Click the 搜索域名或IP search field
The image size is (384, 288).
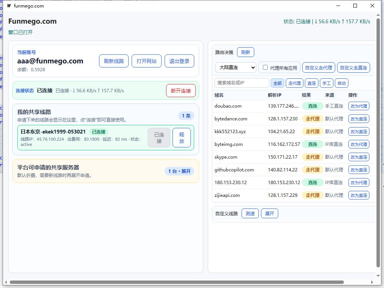point(242,83)
